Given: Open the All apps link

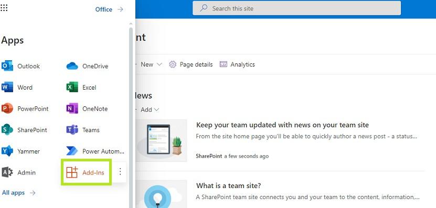Looking at the screenshot, I should tap(13, 193).
